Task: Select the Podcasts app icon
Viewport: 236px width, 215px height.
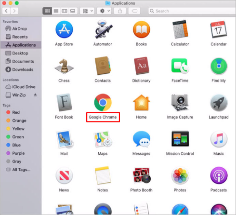Action: (219, 175)
